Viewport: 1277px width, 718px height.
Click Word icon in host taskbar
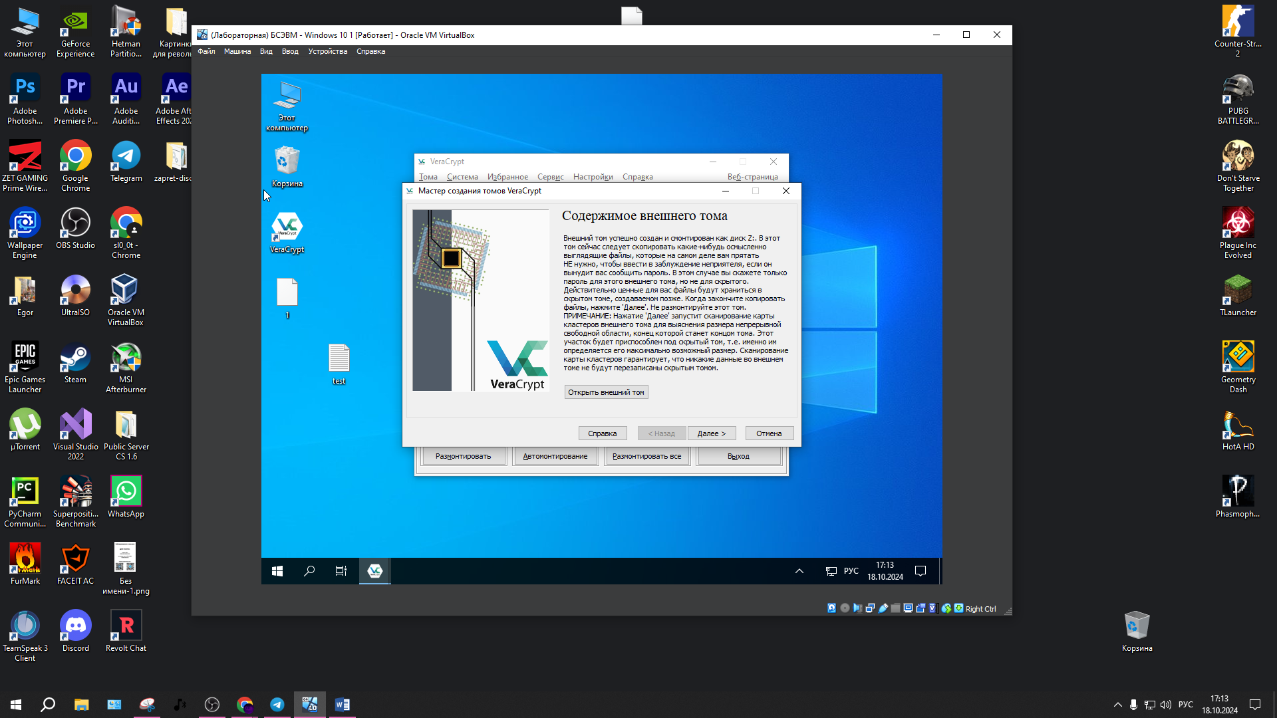pyautogui.click(x=343, y=705)
